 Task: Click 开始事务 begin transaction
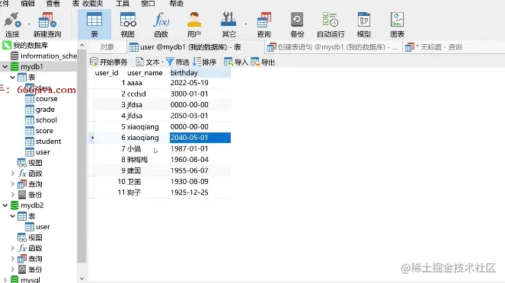(x=109, y=62)
